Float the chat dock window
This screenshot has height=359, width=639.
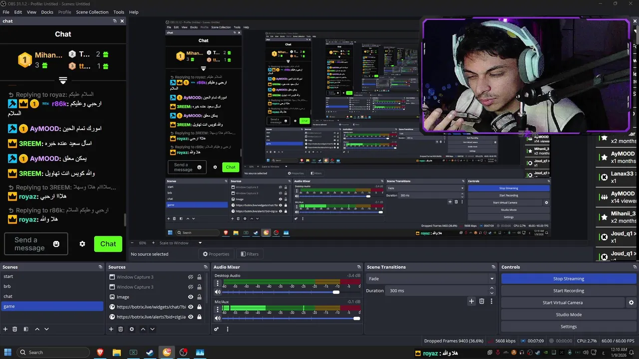[114, 21]
